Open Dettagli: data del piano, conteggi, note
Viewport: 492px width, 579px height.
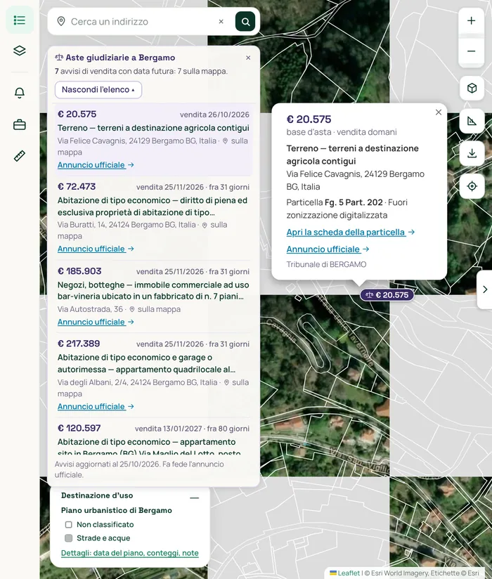[129, 553]
